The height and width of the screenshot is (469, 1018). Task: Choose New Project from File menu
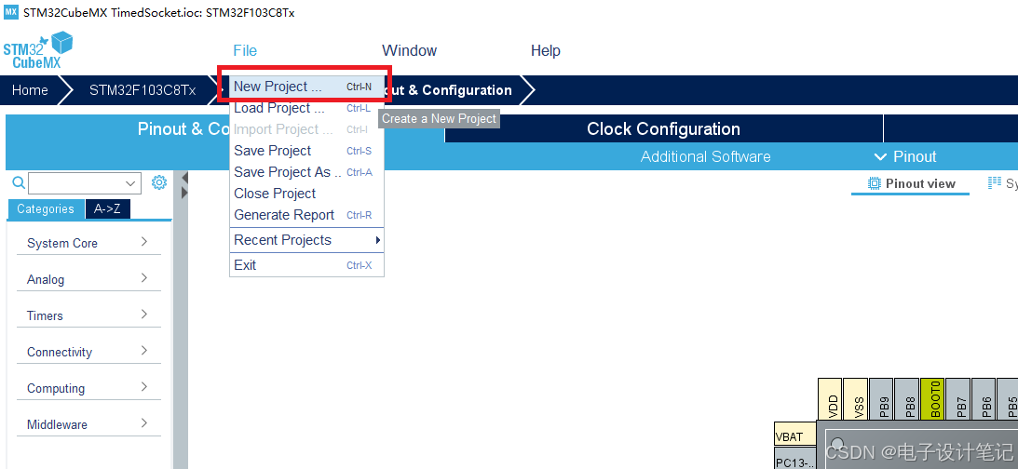[306, 87]
